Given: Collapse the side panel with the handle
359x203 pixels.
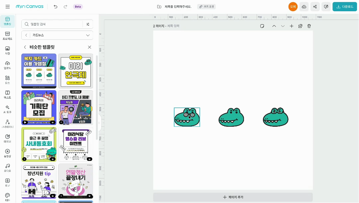Looking at the screenshot, I should [x=99, y=123].
